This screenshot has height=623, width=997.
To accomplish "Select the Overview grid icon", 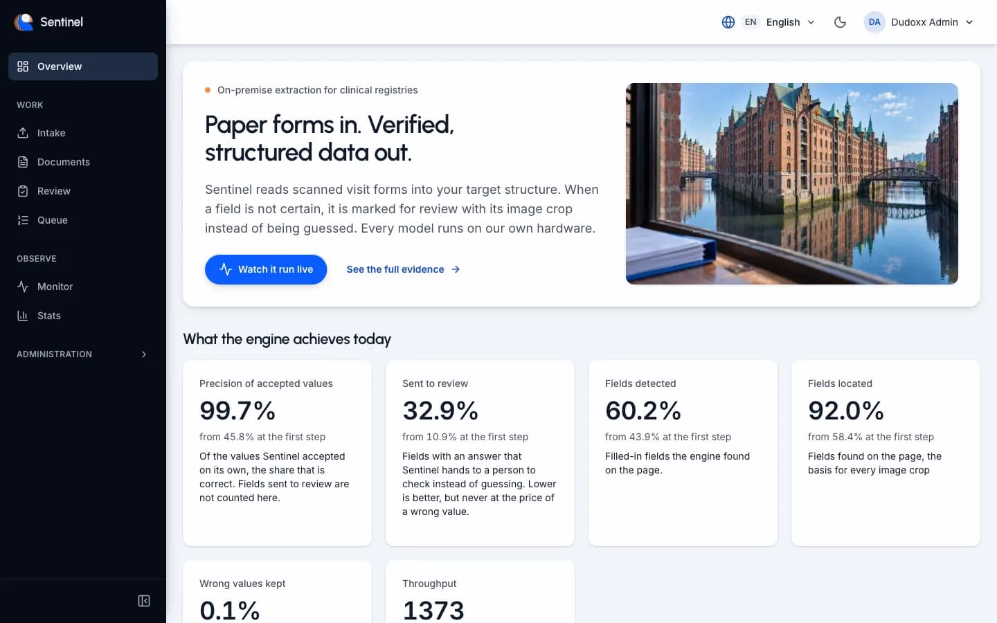I will [23, 66].
